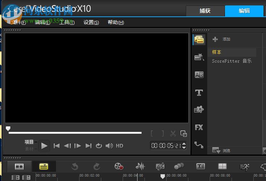The width and height of the screenshot is (266, 181).
Task: Switch to the 捕获 (Capture) tab
Action: (205, 11)
